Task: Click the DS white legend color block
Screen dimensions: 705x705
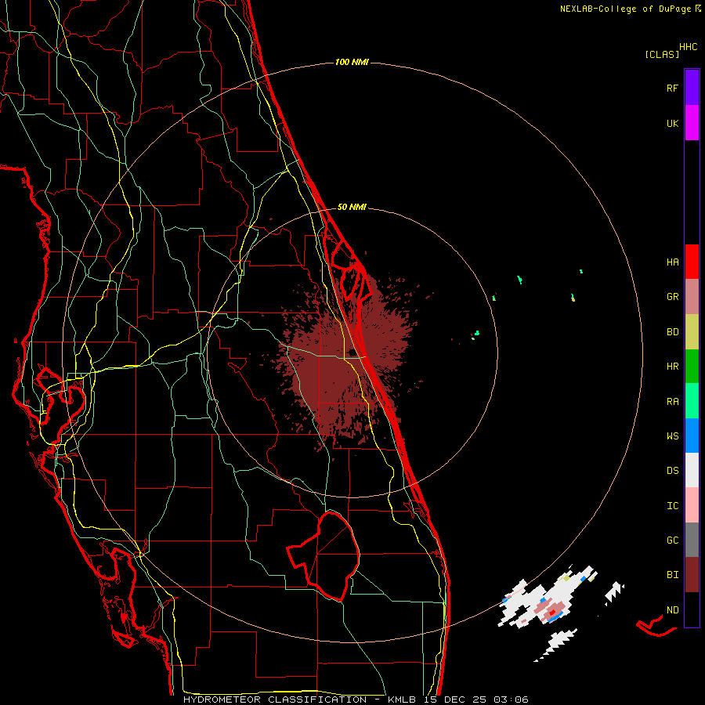Action: (x=692, y=470)
